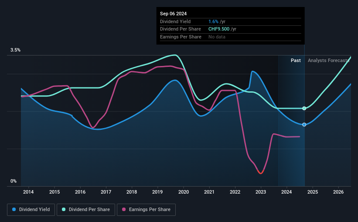Click the 'Earnings Per Share' tooltip row label

(x=181, y=37)
